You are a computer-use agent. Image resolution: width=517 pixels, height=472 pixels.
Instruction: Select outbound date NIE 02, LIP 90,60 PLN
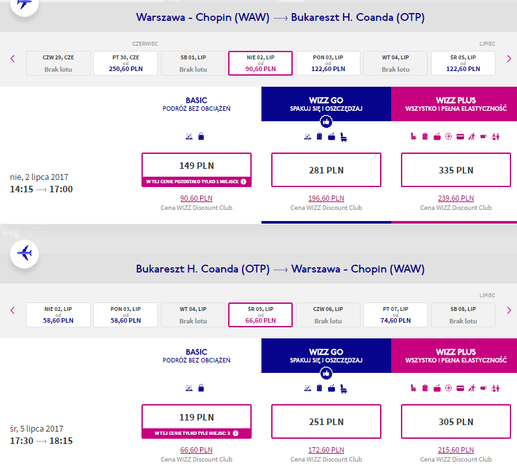tap(261, 63)
